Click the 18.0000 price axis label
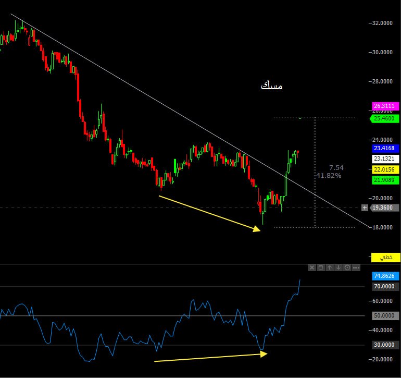This screenshot has width=401, height=378. point(382,227)
